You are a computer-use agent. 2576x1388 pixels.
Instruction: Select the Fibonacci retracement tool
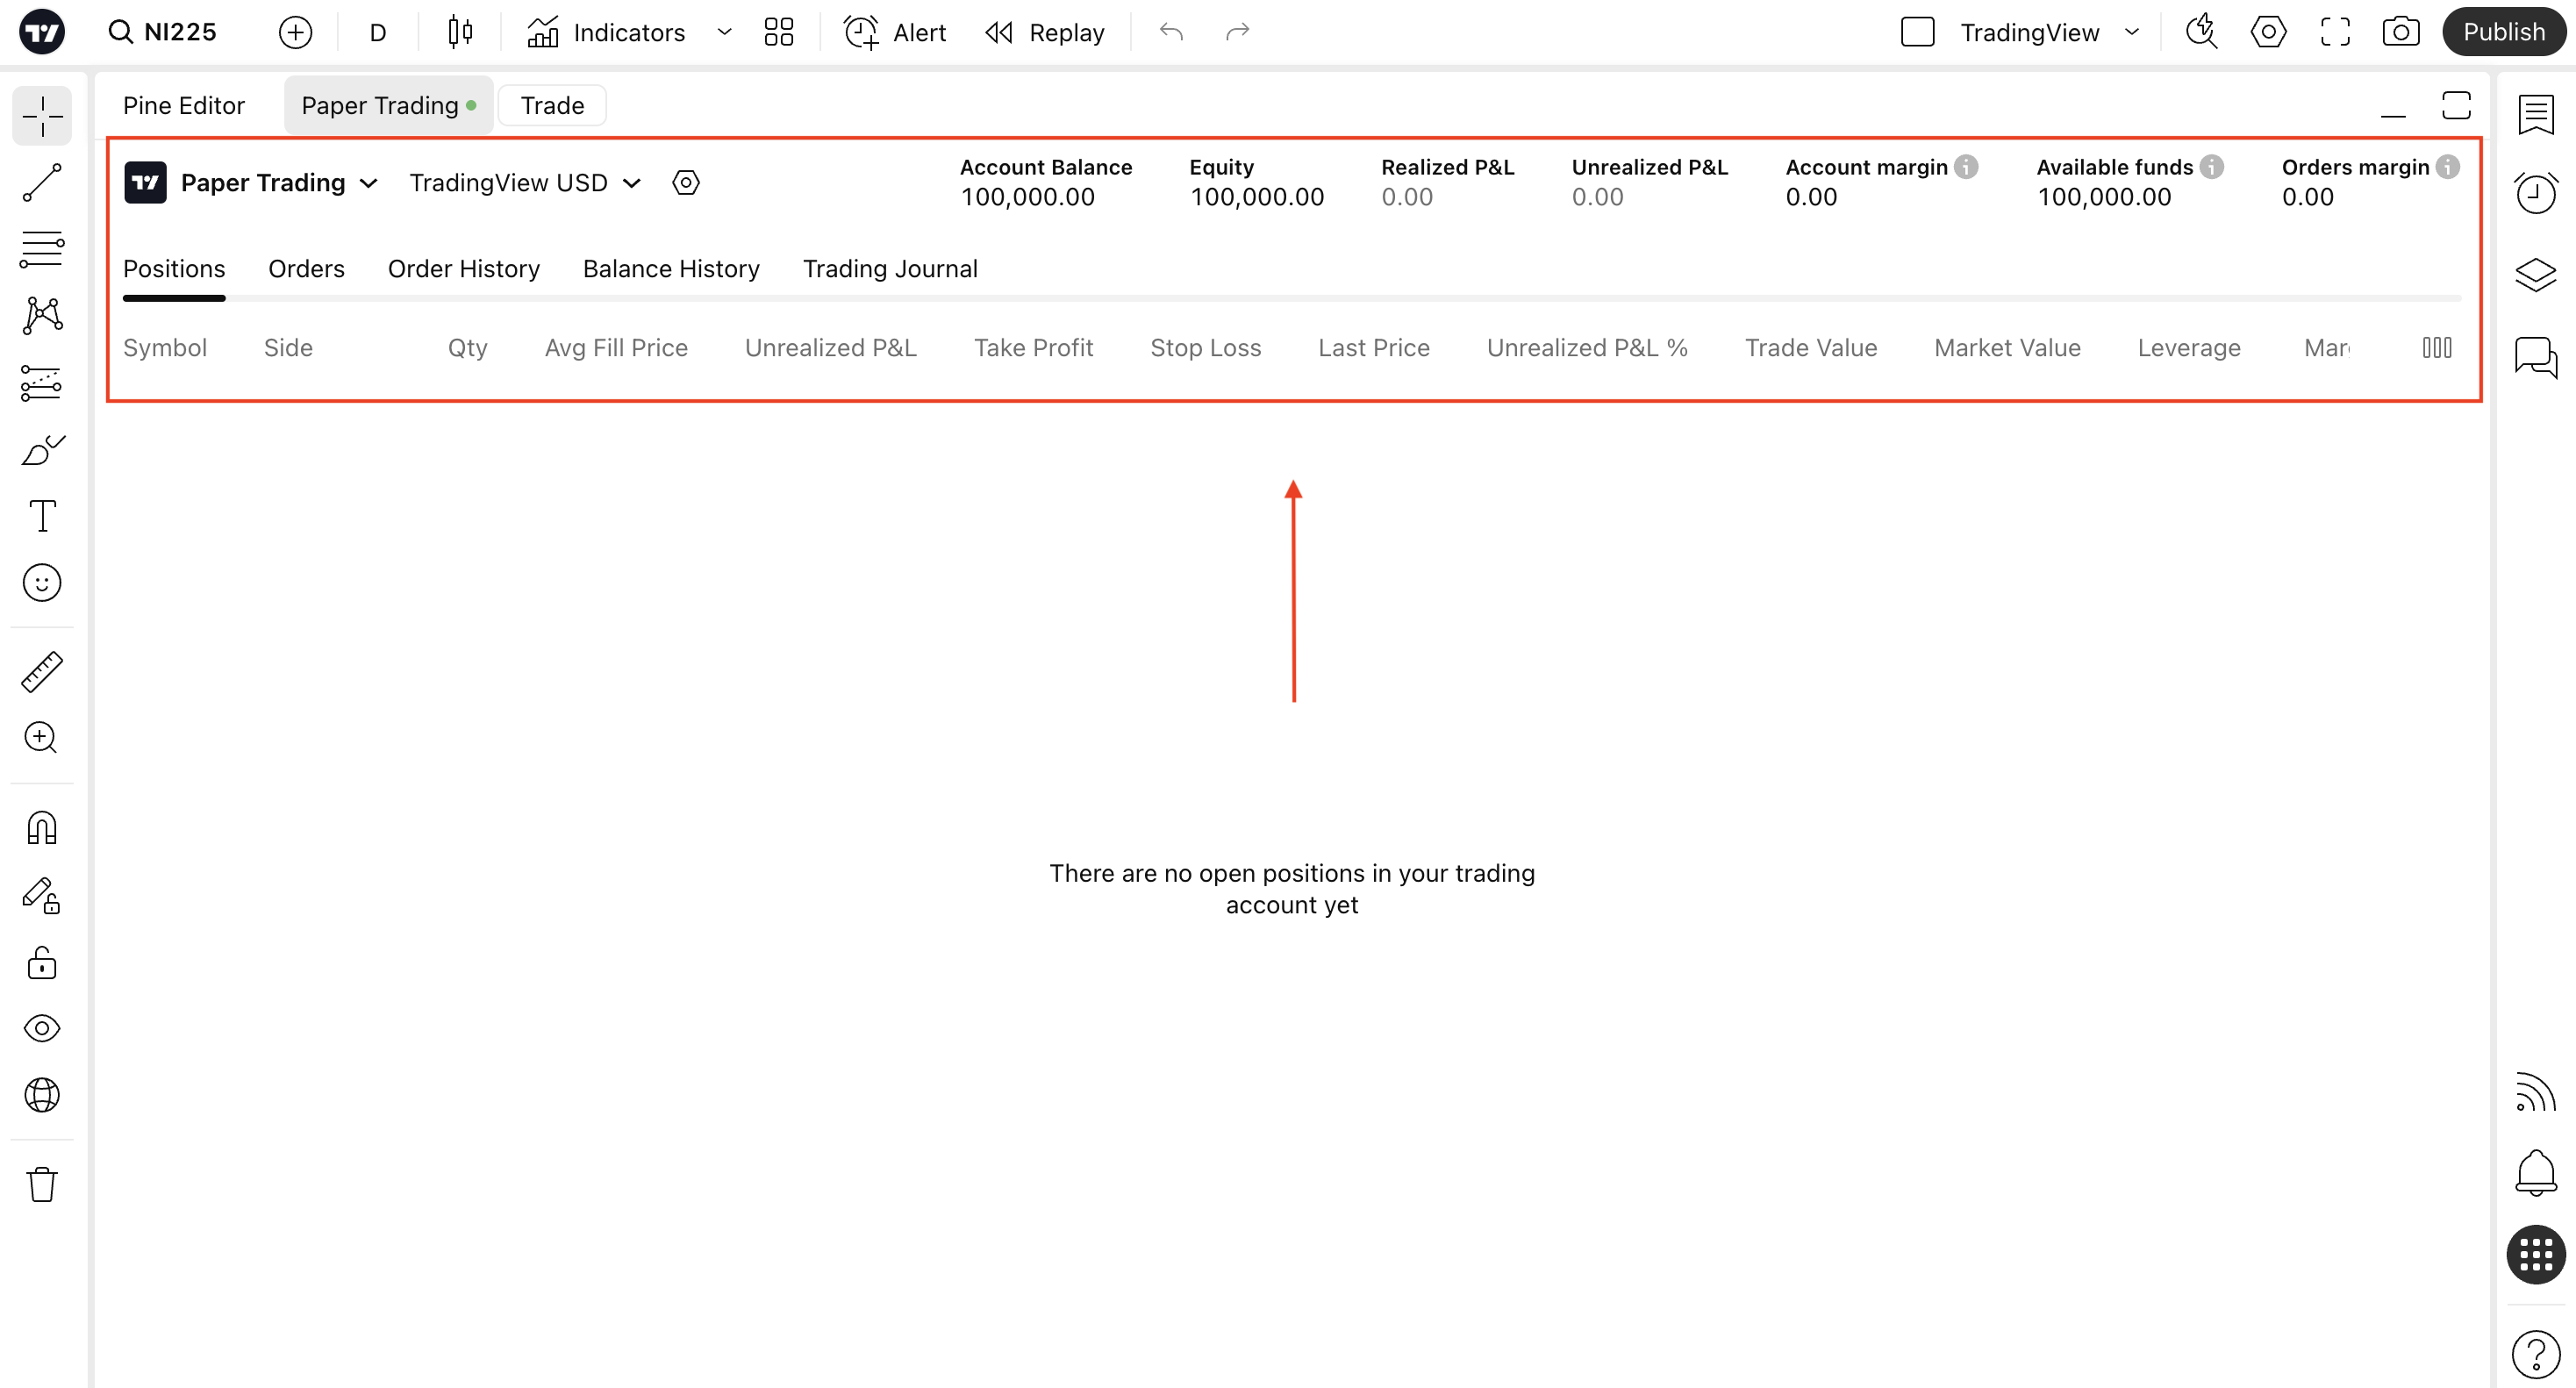pos(42,249)
